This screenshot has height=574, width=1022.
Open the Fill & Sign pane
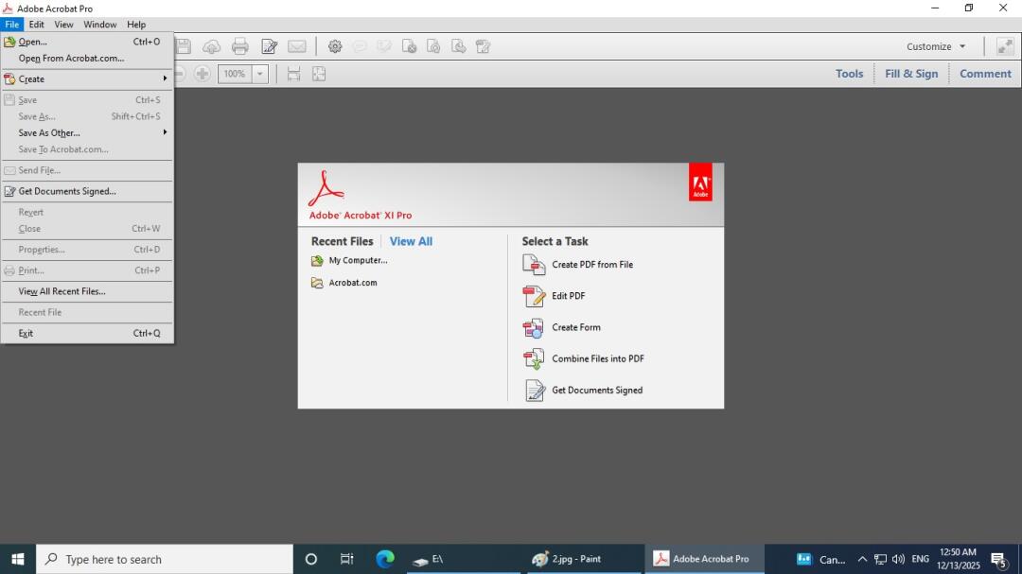point(911,74)
